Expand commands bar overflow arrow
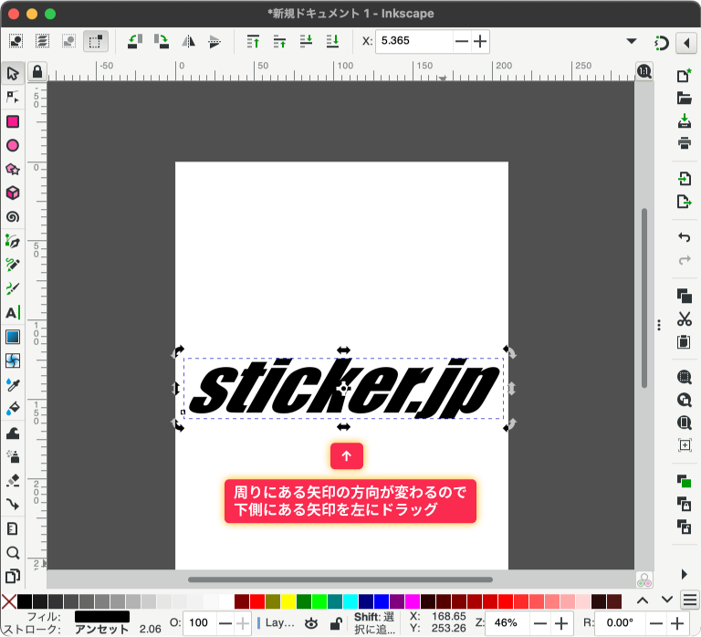The image size is (701, 637). pyautogui.click(x=684, y=574)
